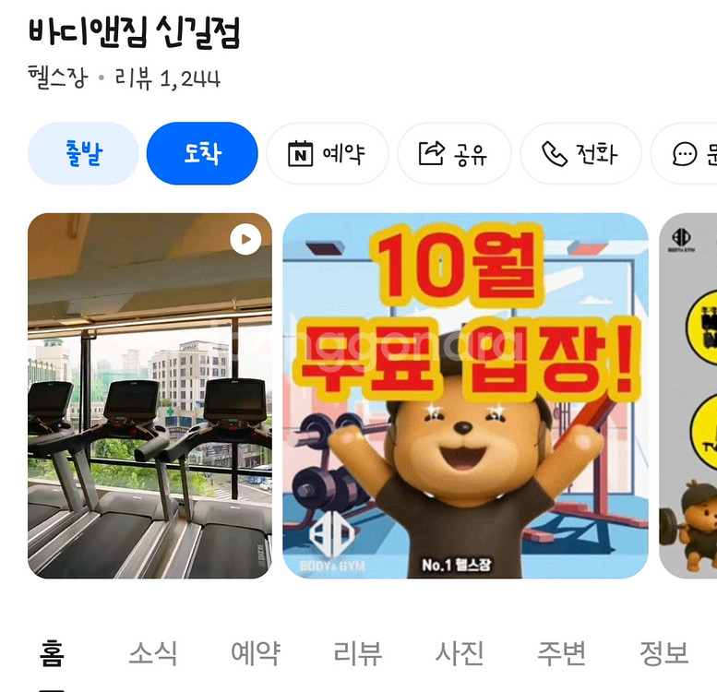Select the 홈 tab
717x692 pixels.
pos(52,653)
